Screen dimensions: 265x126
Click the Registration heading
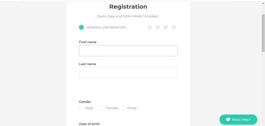pos(128,7)
